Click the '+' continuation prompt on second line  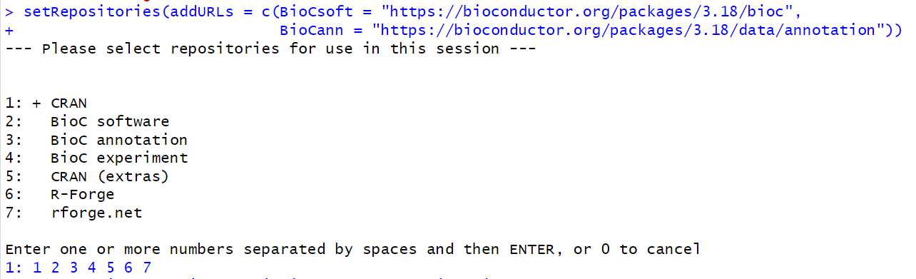click(9, 31)
